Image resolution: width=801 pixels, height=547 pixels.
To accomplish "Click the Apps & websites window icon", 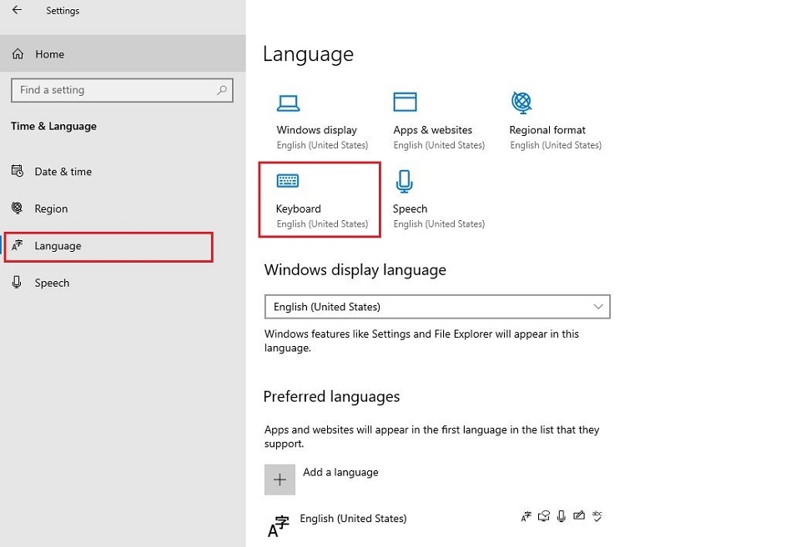I will 405,103.
